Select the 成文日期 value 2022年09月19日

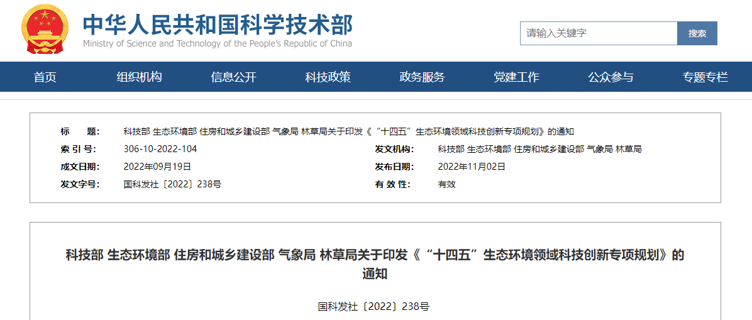[157, 167]
